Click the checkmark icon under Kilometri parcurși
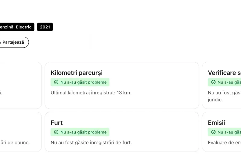 tap(56, 82)
